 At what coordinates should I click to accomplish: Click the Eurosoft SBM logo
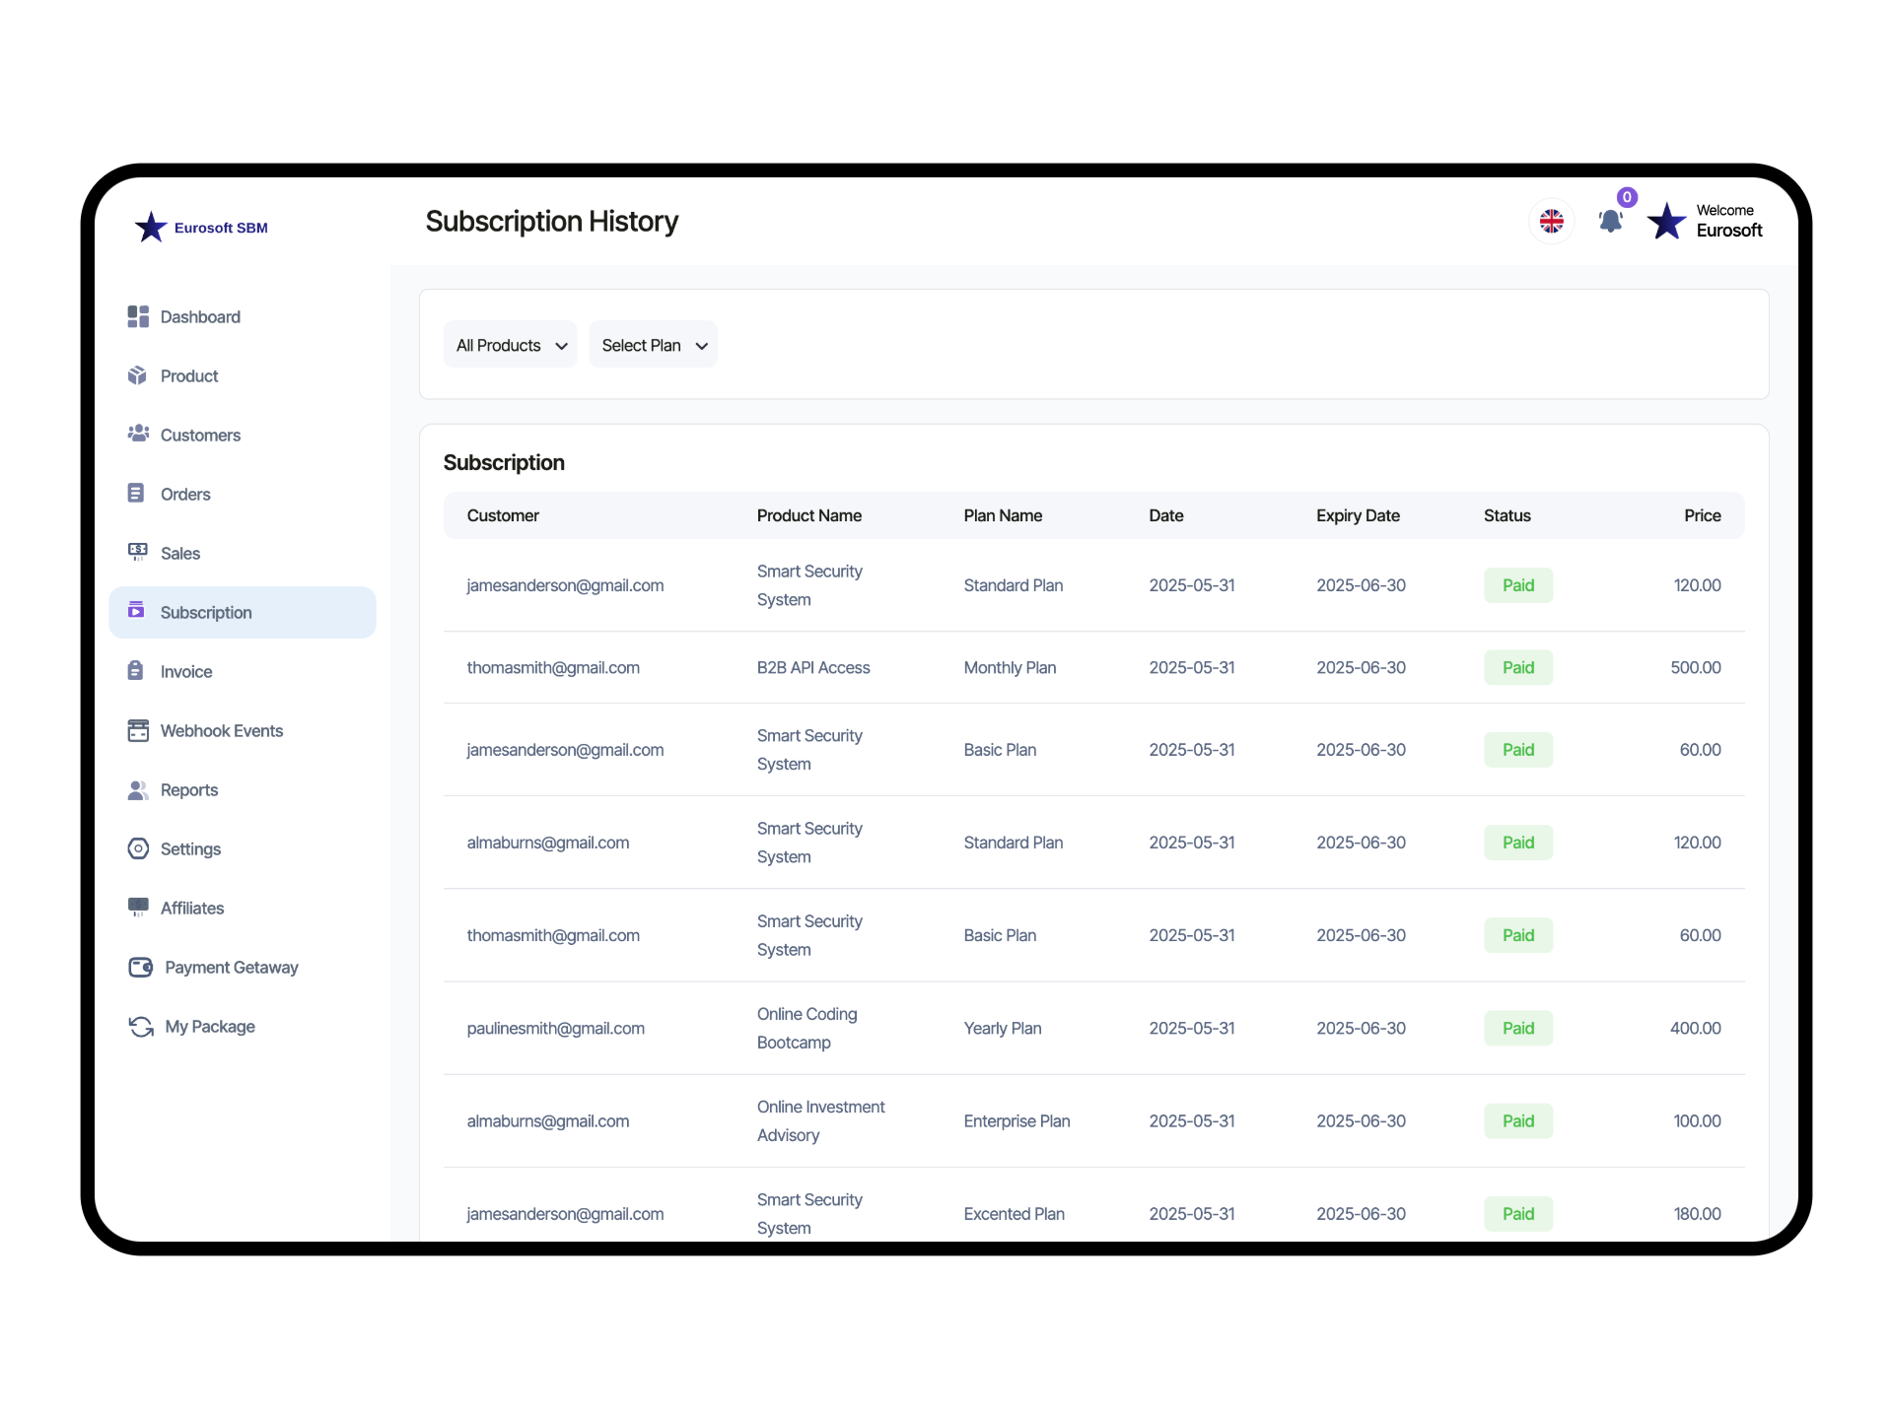click(x=201, y=227)
